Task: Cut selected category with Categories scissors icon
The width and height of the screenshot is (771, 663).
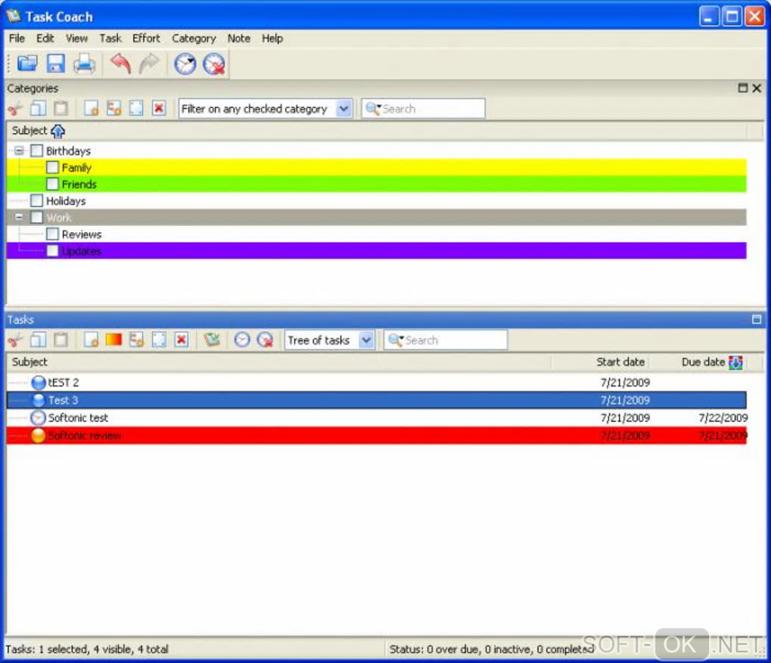Action: (x=15, y=109)
